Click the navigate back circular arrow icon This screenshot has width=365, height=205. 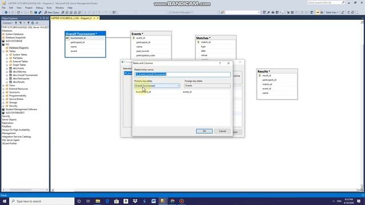(x=6, y=13)
